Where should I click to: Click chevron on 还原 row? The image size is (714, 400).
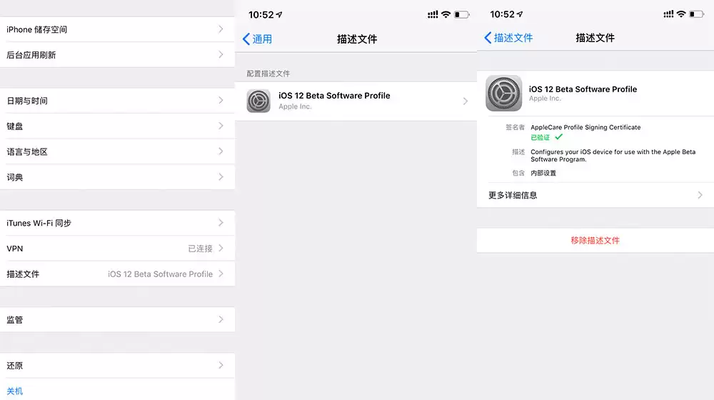tap(221, 366)
